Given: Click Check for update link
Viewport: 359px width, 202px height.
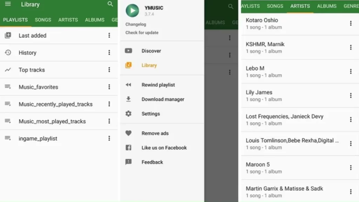Looking at the screenshot, I should coord(142,33).
